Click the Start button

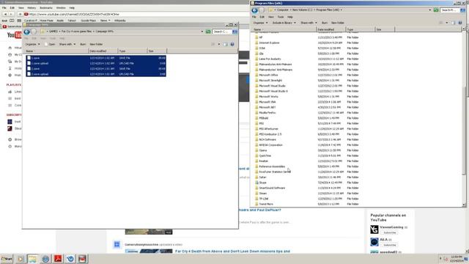click(7, 259)
